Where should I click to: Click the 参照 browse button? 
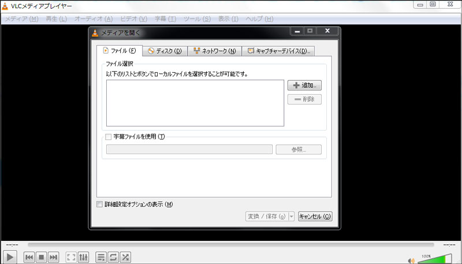pos(299,150)
